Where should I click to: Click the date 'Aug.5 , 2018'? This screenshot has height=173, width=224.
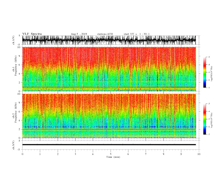[x=79, y=34]
